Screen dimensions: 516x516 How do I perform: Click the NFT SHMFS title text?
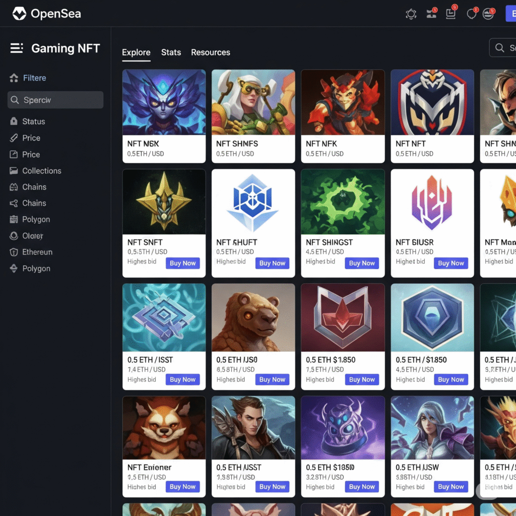coord(237,144)
